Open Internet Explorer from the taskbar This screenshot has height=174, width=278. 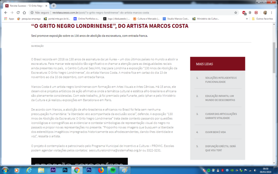[29, 170]
